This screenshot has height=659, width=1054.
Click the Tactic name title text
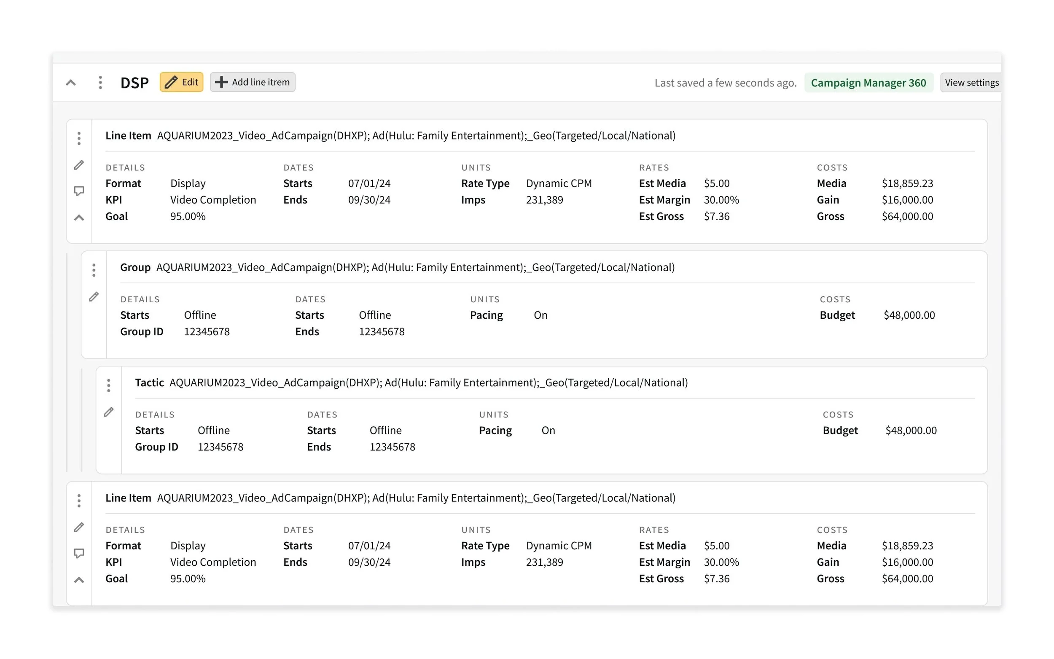pos(428,382)
